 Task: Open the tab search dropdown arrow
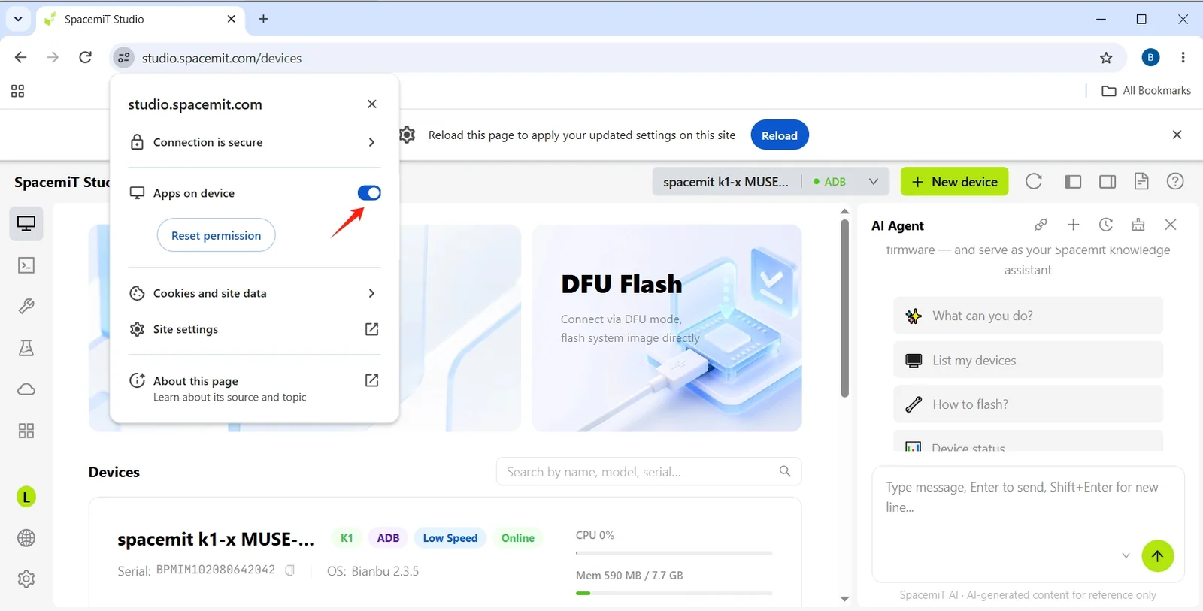point(18,19)
